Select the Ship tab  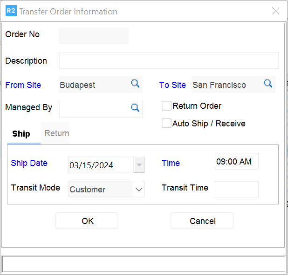[21, 134]
